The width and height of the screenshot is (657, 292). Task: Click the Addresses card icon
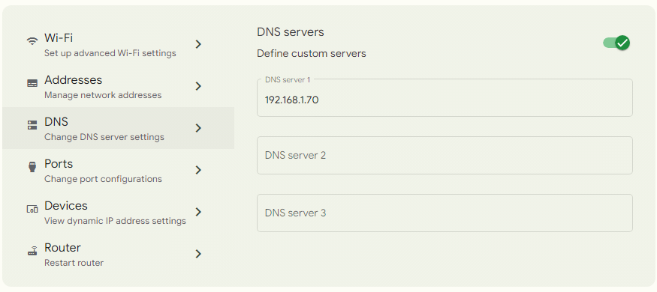click(x=32, y=83)
